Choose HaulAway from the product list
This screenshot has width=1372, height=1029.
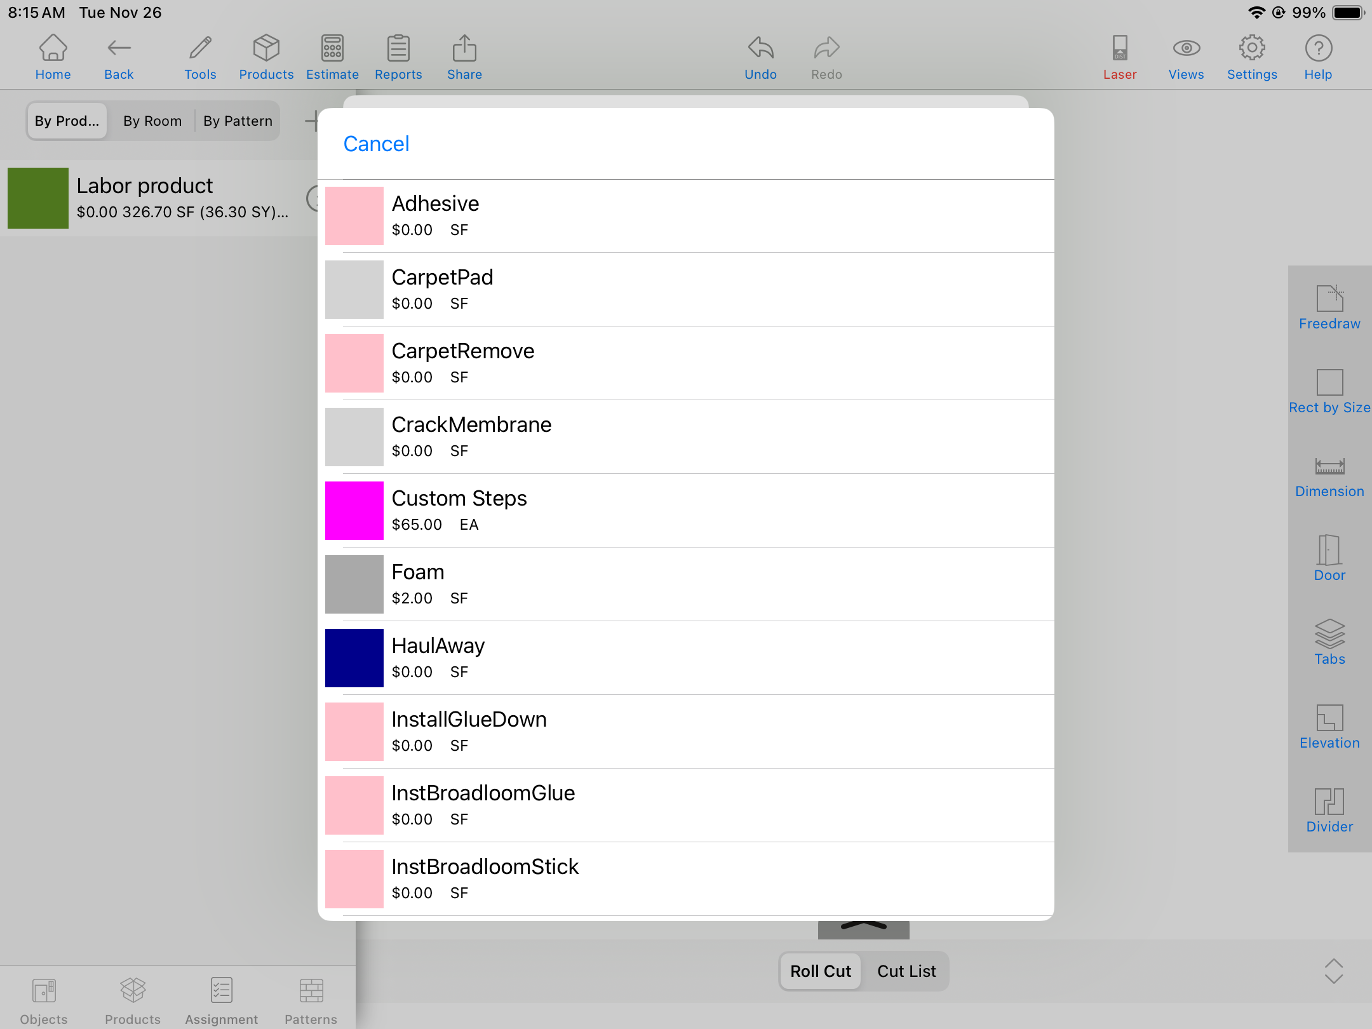pyautogui.click(x=438, y=657)
